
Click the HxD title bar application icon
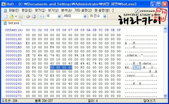click(x=3, y=4)
